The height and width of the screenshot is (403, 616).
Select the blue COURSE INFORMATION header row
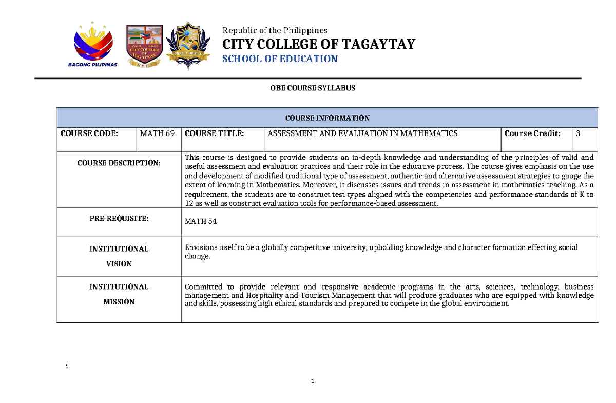328,118
